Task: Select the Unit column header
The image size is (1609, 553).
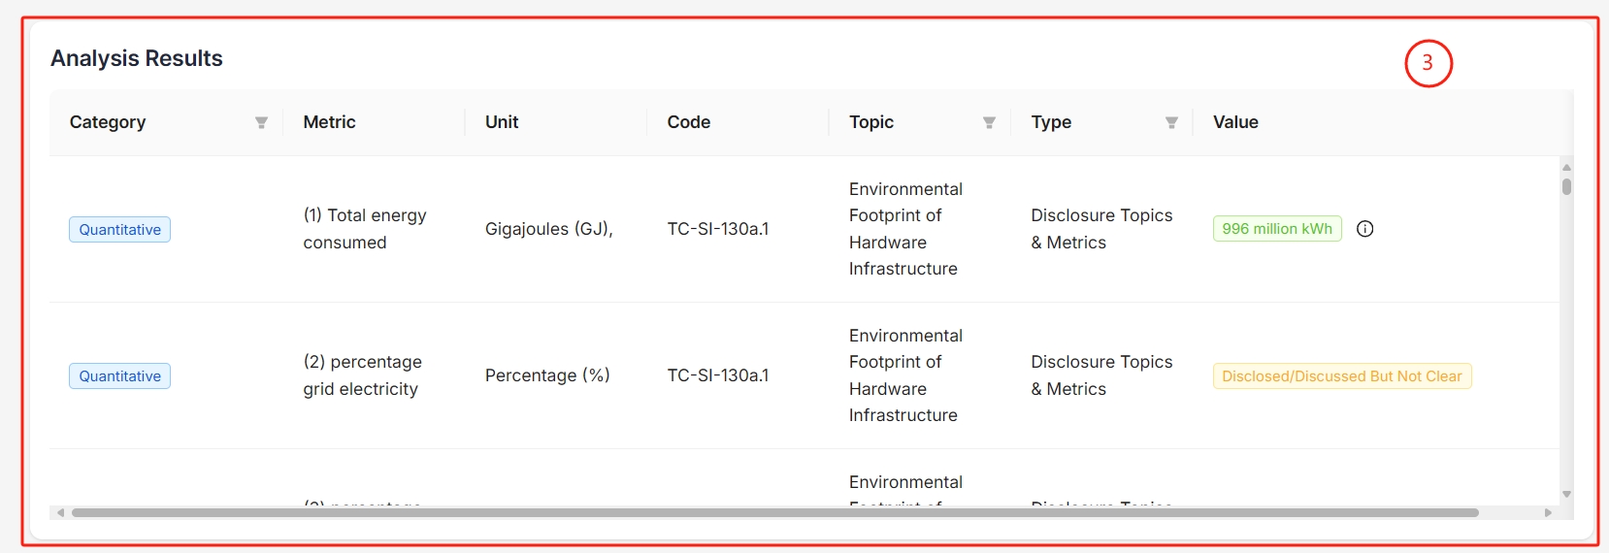Action: [502, 122]
